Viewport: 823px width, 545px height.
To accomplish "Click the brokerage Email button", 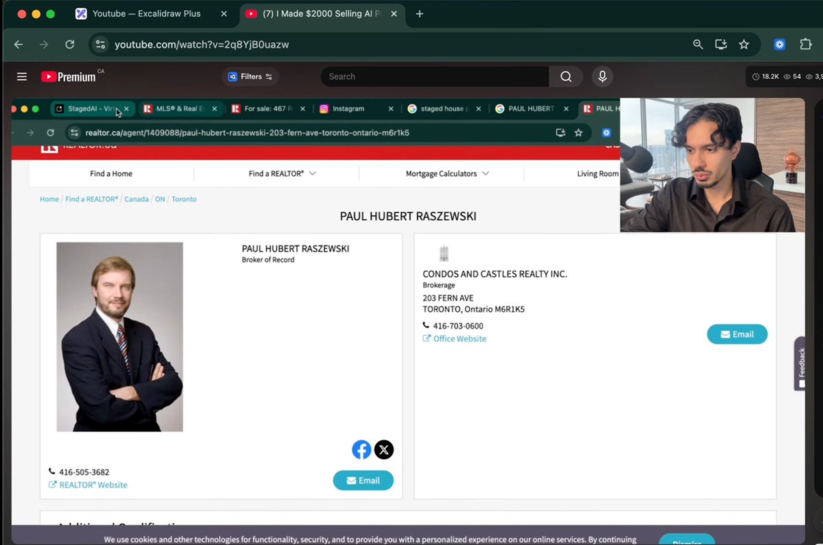I will [x=737, y=335].
